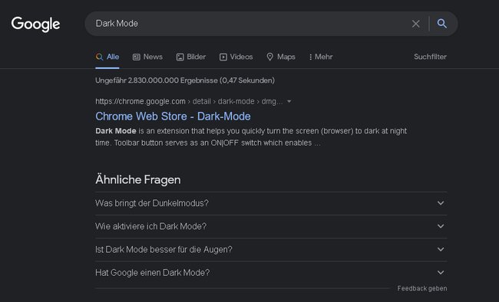499x302 pixels.
Task: Click the result snippet starting 'Dark Mode is an extension'
Action: (251, 137)
